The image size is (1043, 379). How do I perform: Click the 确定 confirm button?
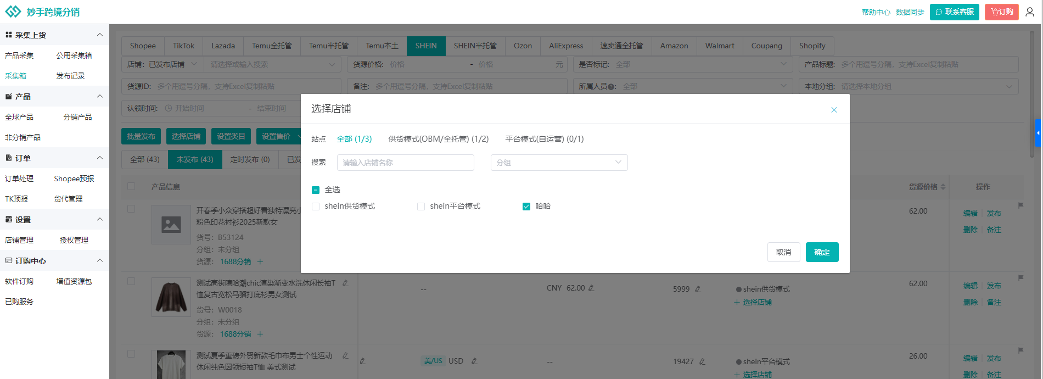click(x=822, y=252)
